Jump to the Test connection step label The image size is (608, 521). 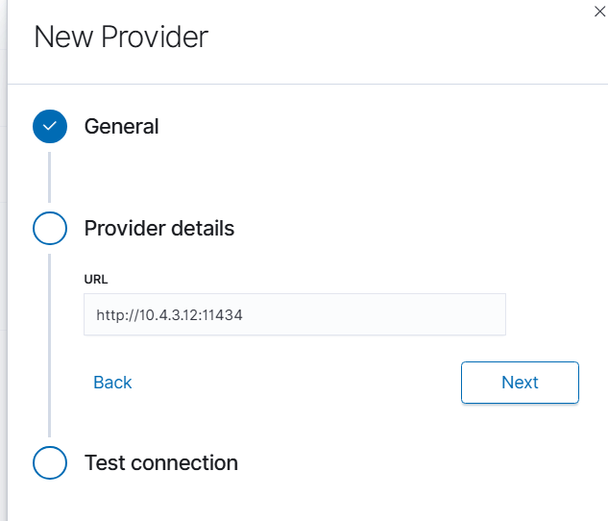point(161,462)
